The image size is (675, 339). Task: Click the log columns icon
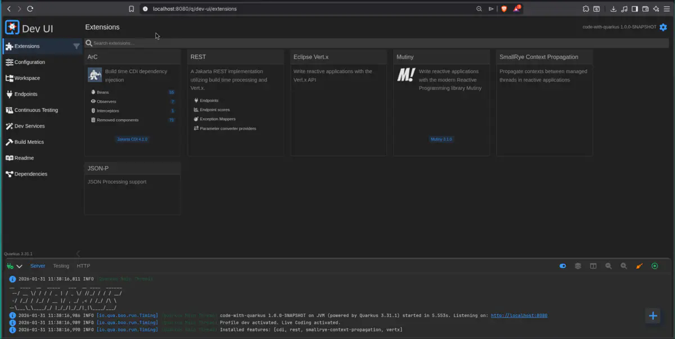pyautogui.click(x=593, y=266)
